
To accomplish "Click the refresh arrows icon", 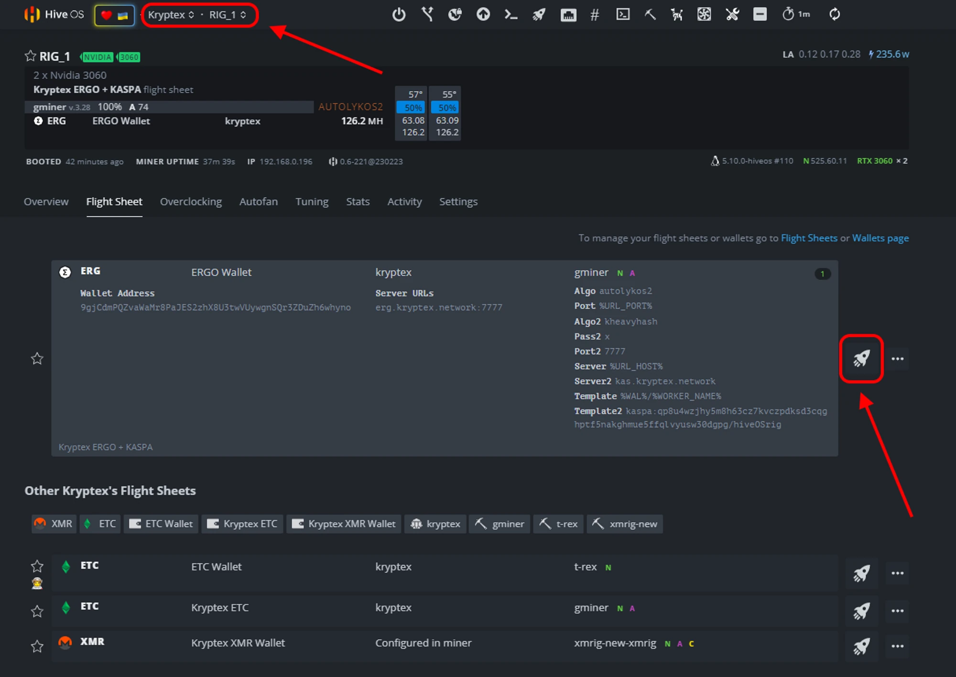I will [835, 14].
